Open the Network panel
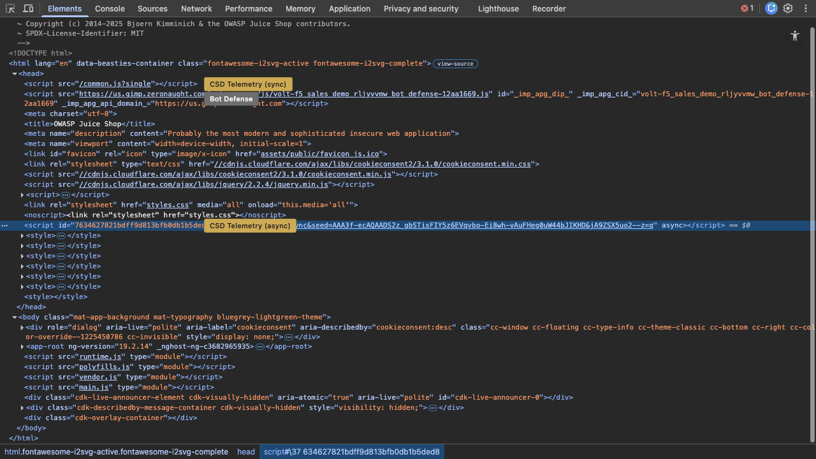 tap(196, 9)
